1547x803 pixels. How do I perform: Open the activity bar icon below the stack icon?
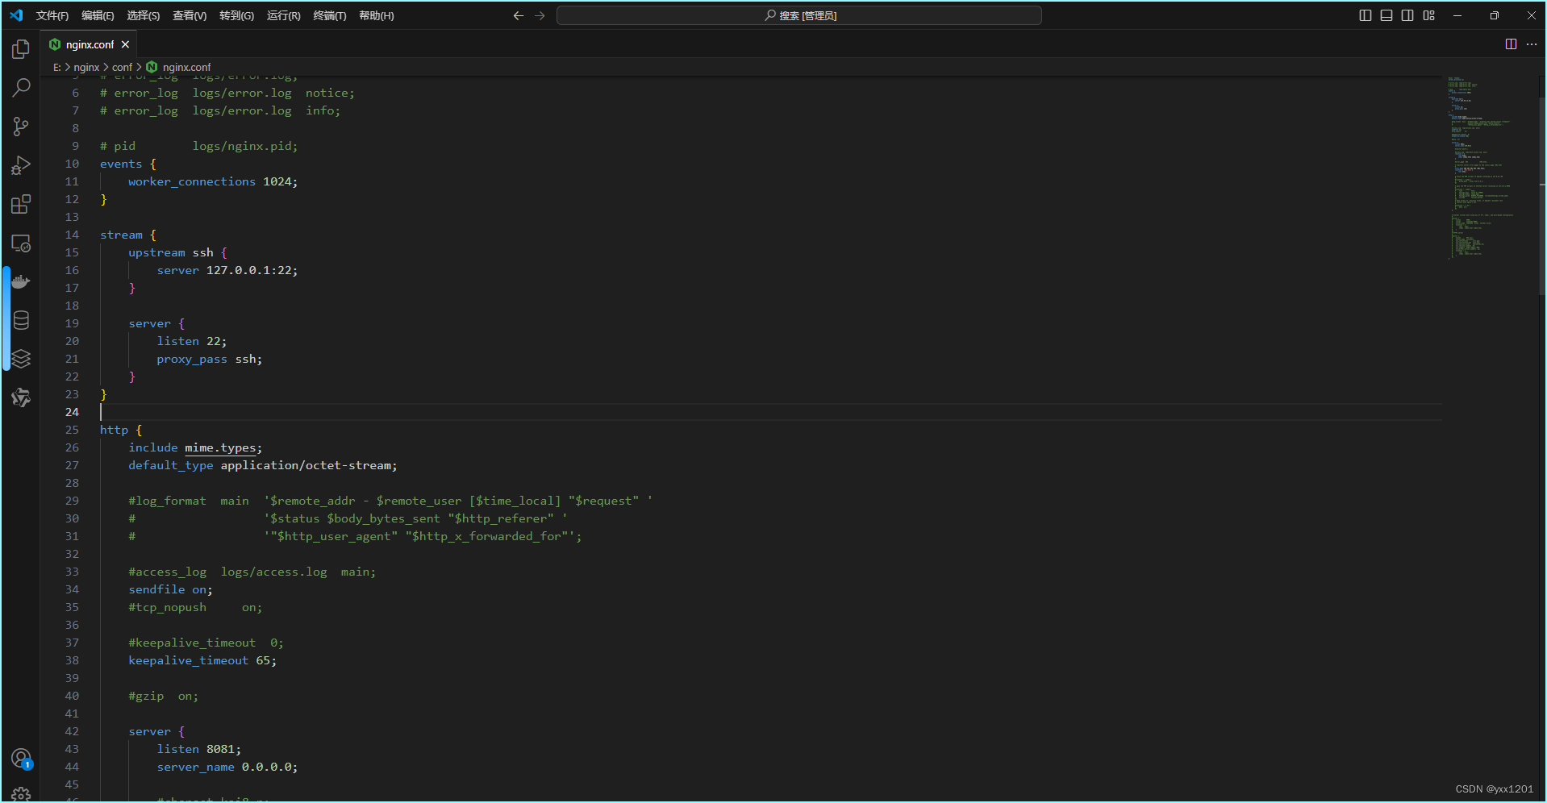pyautogui.click(x=21, y=397)
